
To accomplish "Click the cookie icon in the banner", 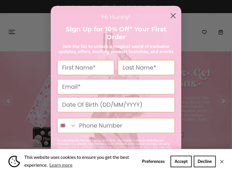I will point(14,161).
